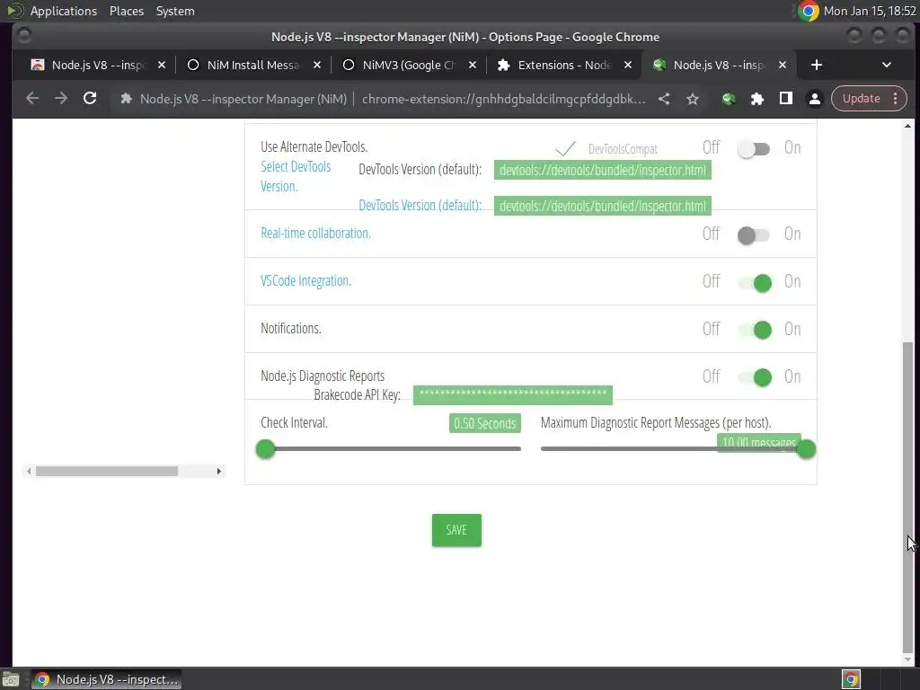
Task: Open the Extensions puzzle-piece menu
Action: [757, 99]
